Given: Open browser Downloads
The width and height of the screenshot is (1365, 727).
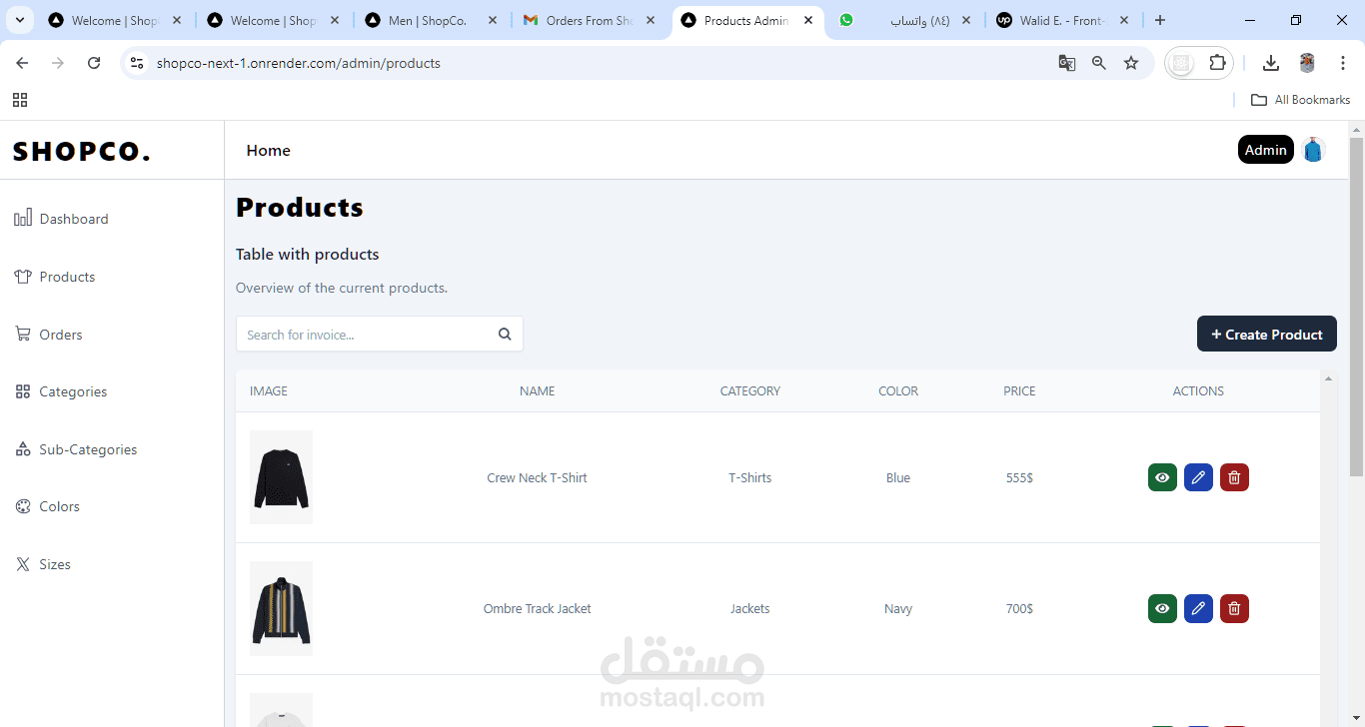Looking at the screenshot, I should (1271, 63).
